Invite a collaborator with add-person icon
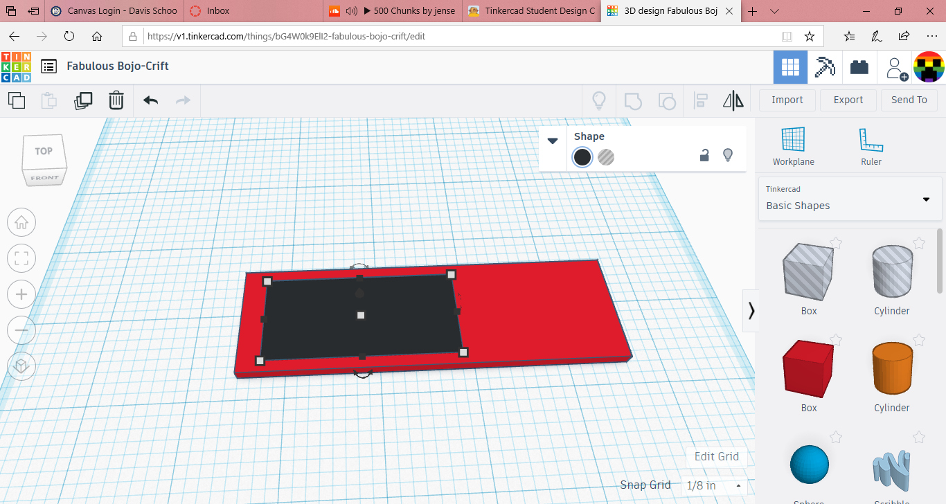946x504 pixels. pyautogui.click(x=897, y=68)
